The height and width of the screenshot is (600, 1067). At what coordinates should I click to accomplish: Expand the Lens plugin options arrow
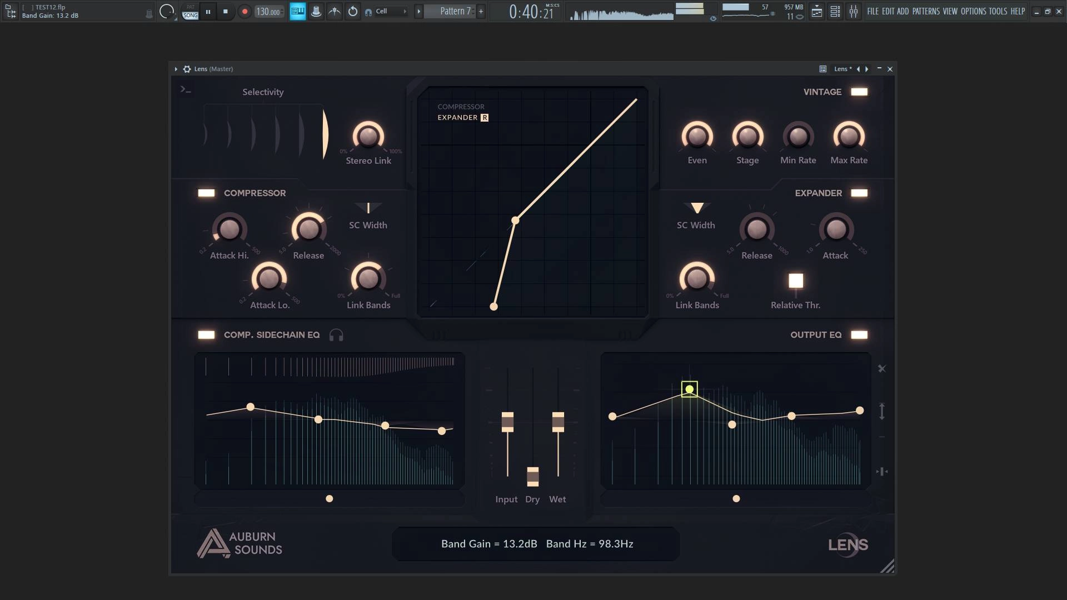pyautogui.click(x=176, y=69)
